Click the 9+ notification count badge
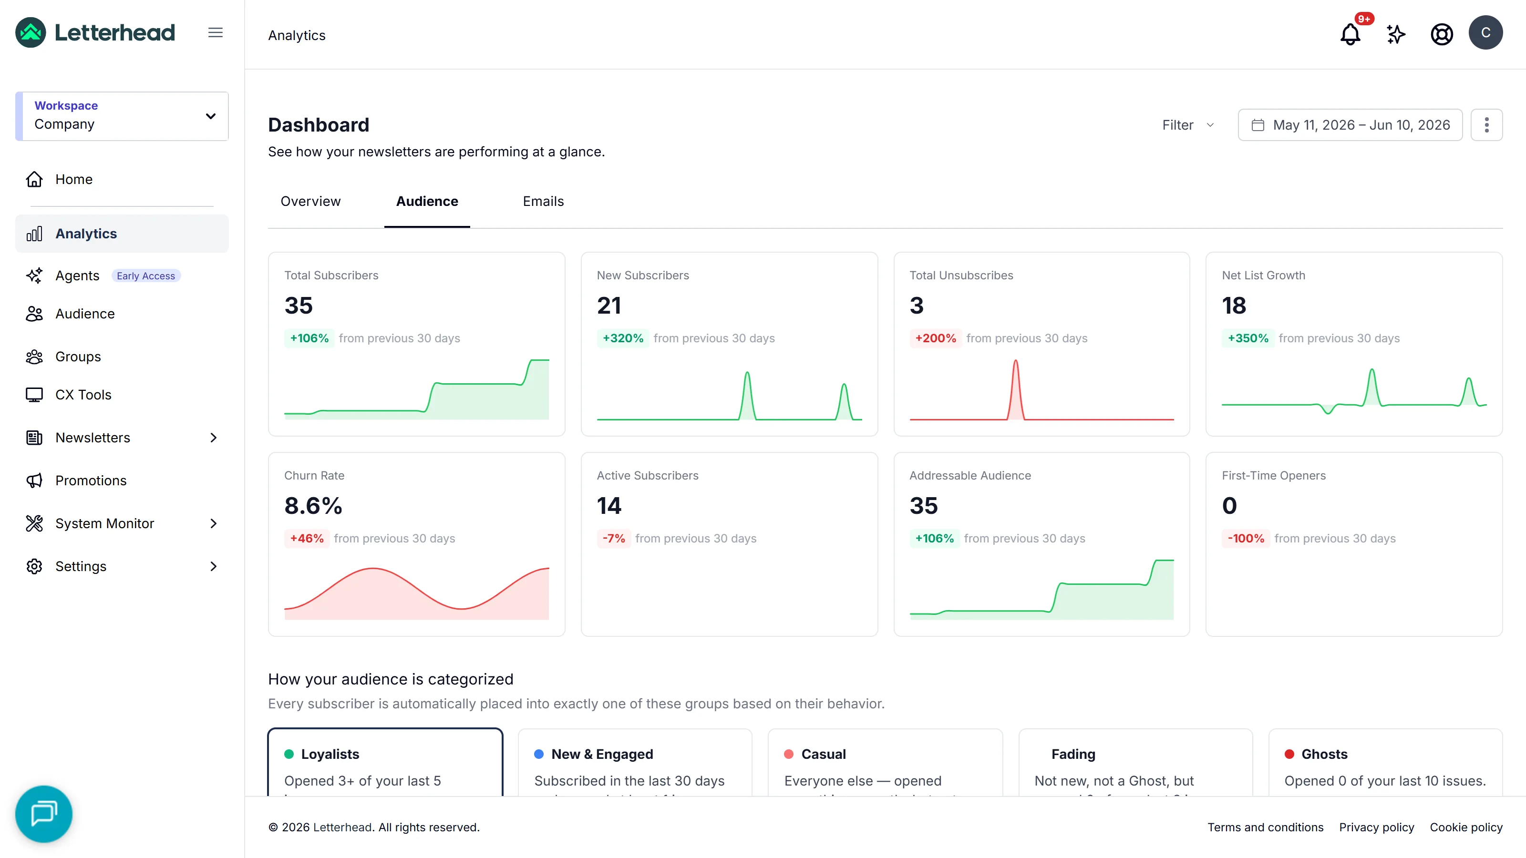This screenshot has width=1526, height=858. [x=1364, y=19]
